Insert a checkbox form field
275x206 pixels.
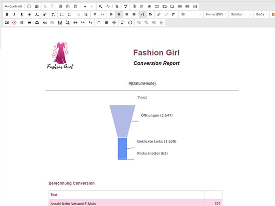click(142, 7)
